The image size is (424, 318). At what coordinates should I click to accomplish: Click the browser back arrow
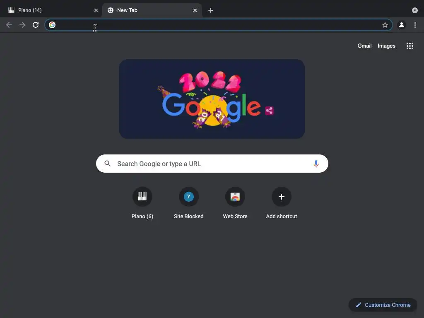[x=9, y=25]
